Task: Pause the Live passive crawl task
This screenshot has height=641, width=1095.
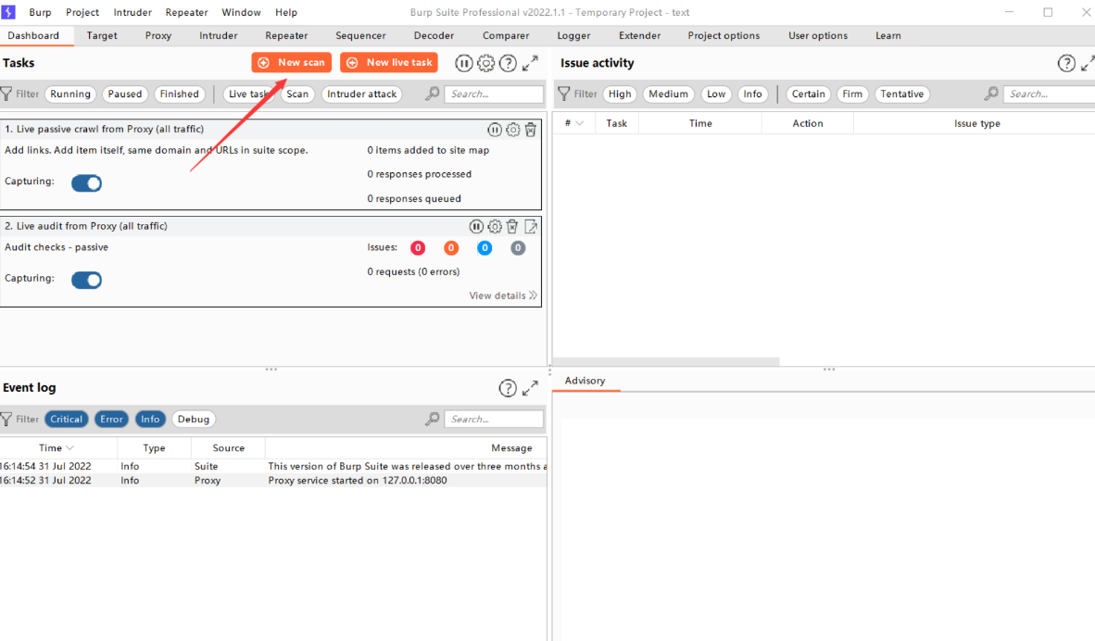Action: point(495,129)
